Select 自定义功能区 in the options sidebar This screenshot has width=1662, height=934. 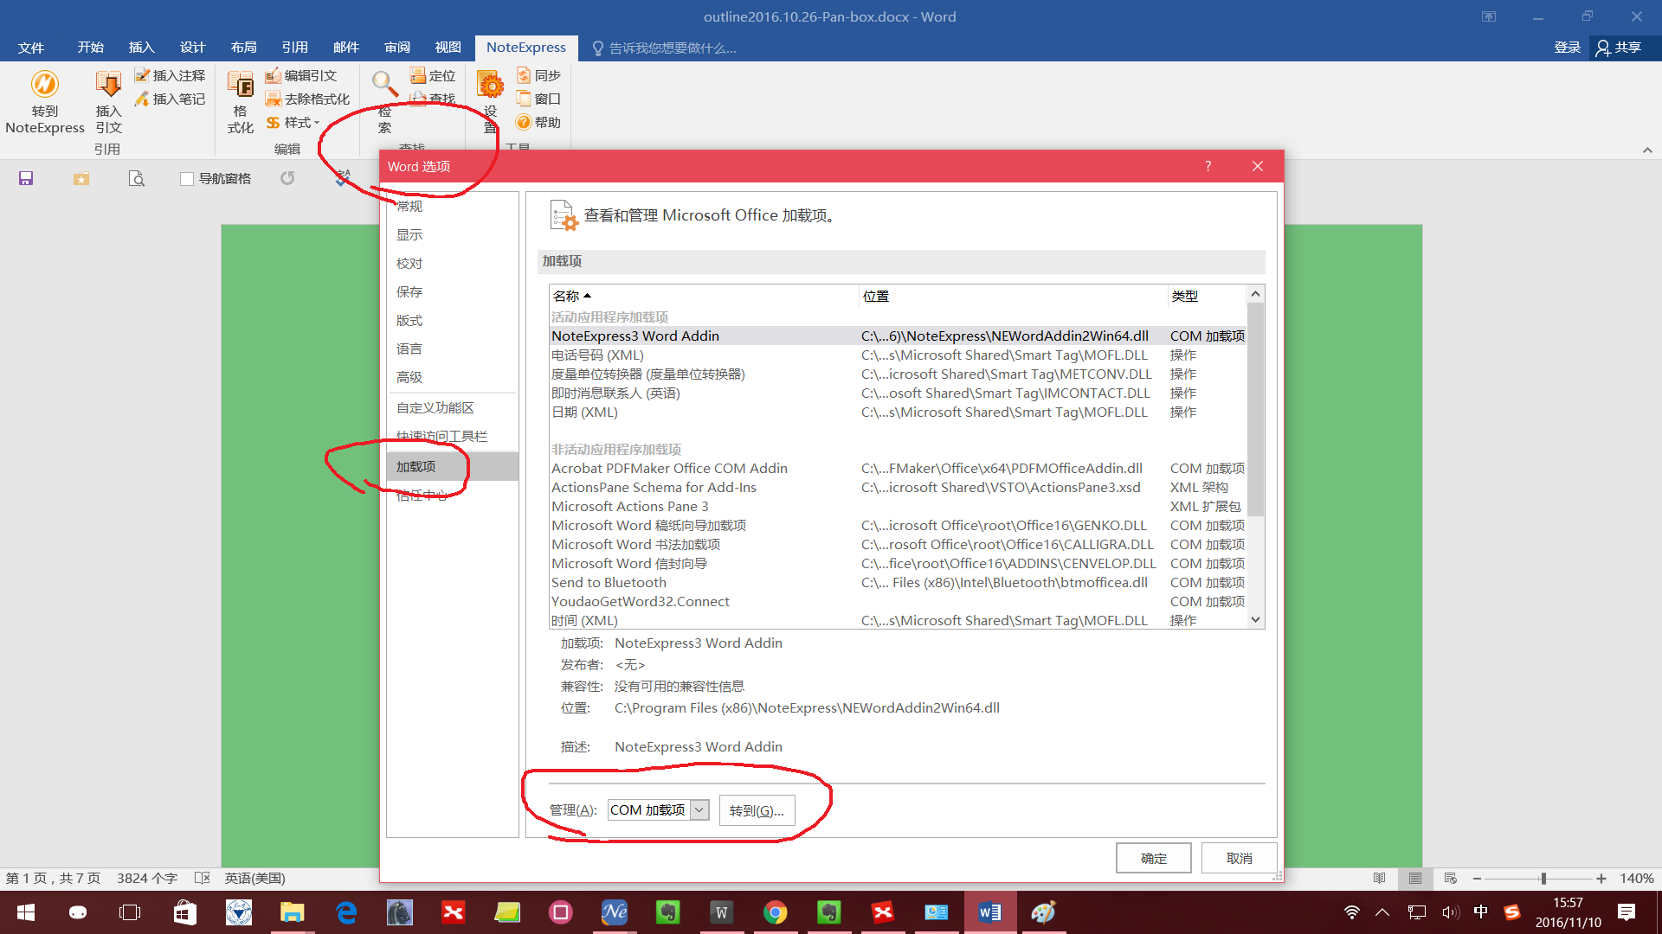coord(435,408)
